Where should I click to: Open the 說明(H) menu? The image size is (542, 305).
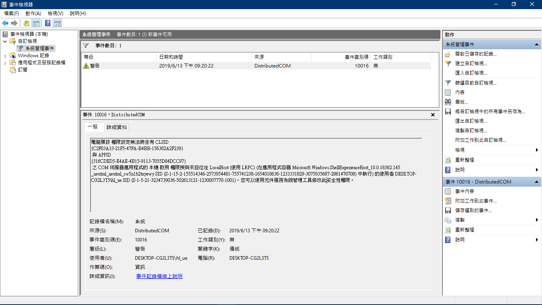[x=78, y=14]
